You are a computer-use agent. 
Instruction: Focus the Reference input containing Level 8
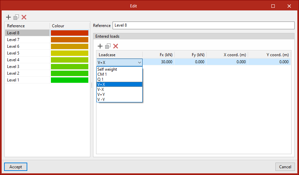click(x=204, y=25)
